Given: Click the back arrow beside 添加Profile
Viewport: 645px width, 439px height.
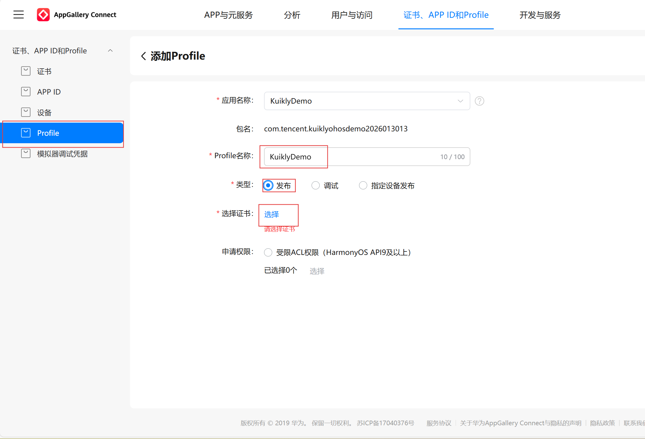Looking at the screenshot, I should pos(143,56).
